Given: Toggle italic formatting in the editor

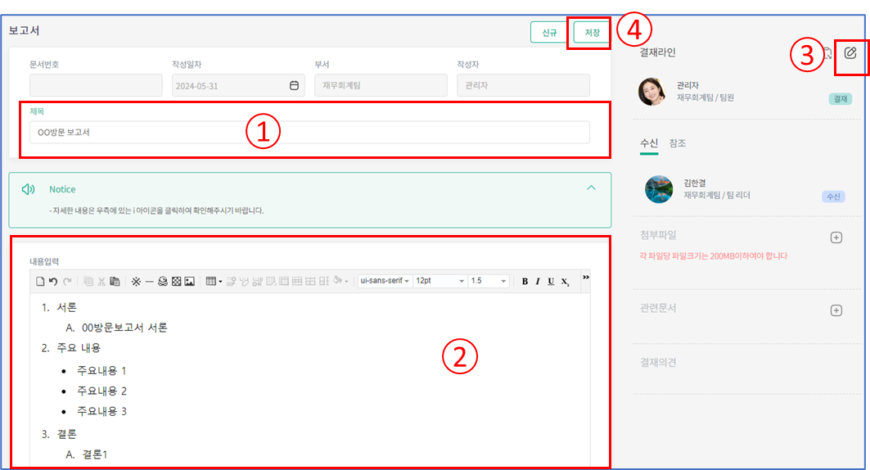Looking at the screenshot, I should point(538,282).
